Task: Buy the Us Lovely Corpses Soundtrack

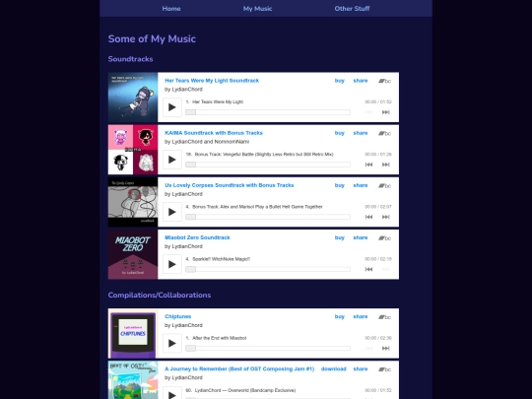Action: [339, 185]
